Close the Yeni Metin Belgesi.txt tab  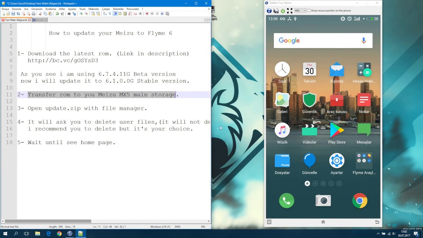point(29,20)
